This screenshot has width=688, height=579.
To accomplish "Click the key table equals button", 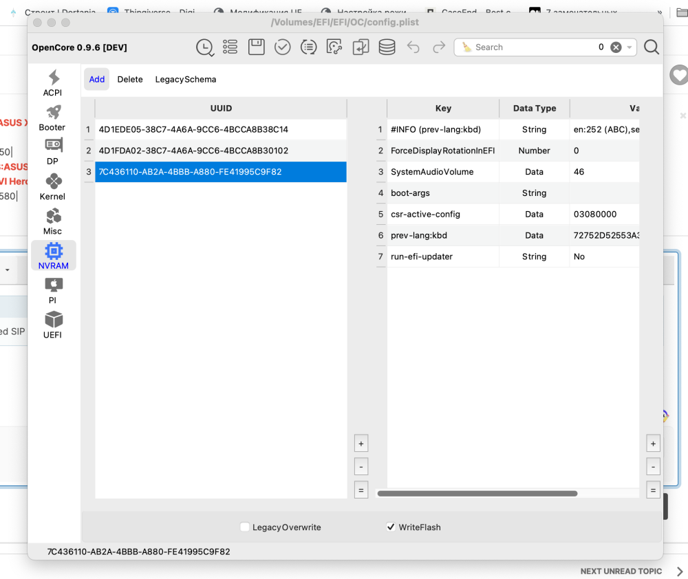I will point(654,490).
